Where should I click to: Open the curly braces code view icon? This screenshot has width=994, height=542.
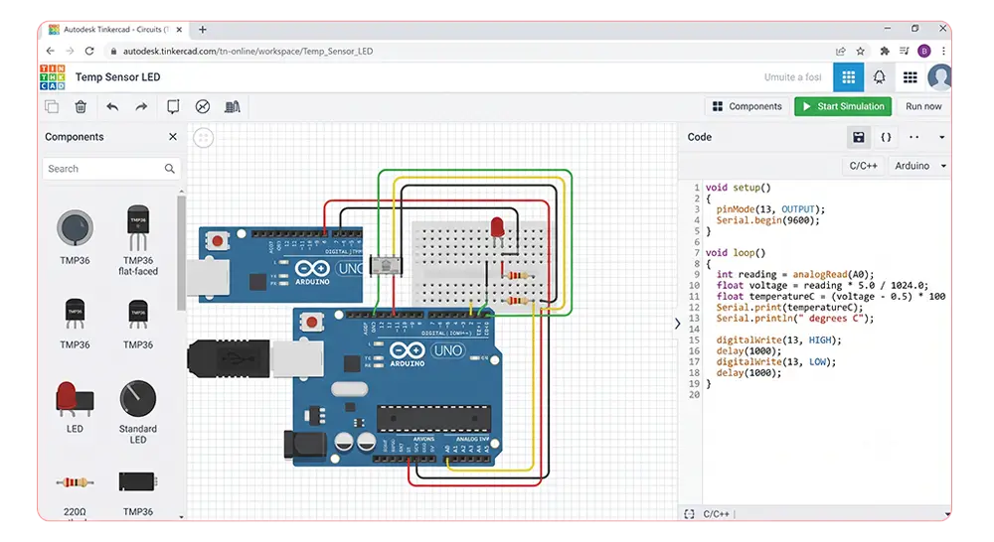click(x=887, y=137)
